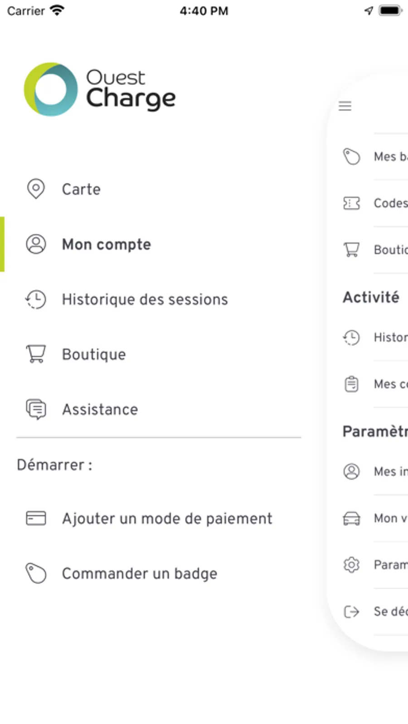Click the Commander un badge tag icon
Image resolution: width=408 pixels, height=724 pixels.
(x=36, y=573)
